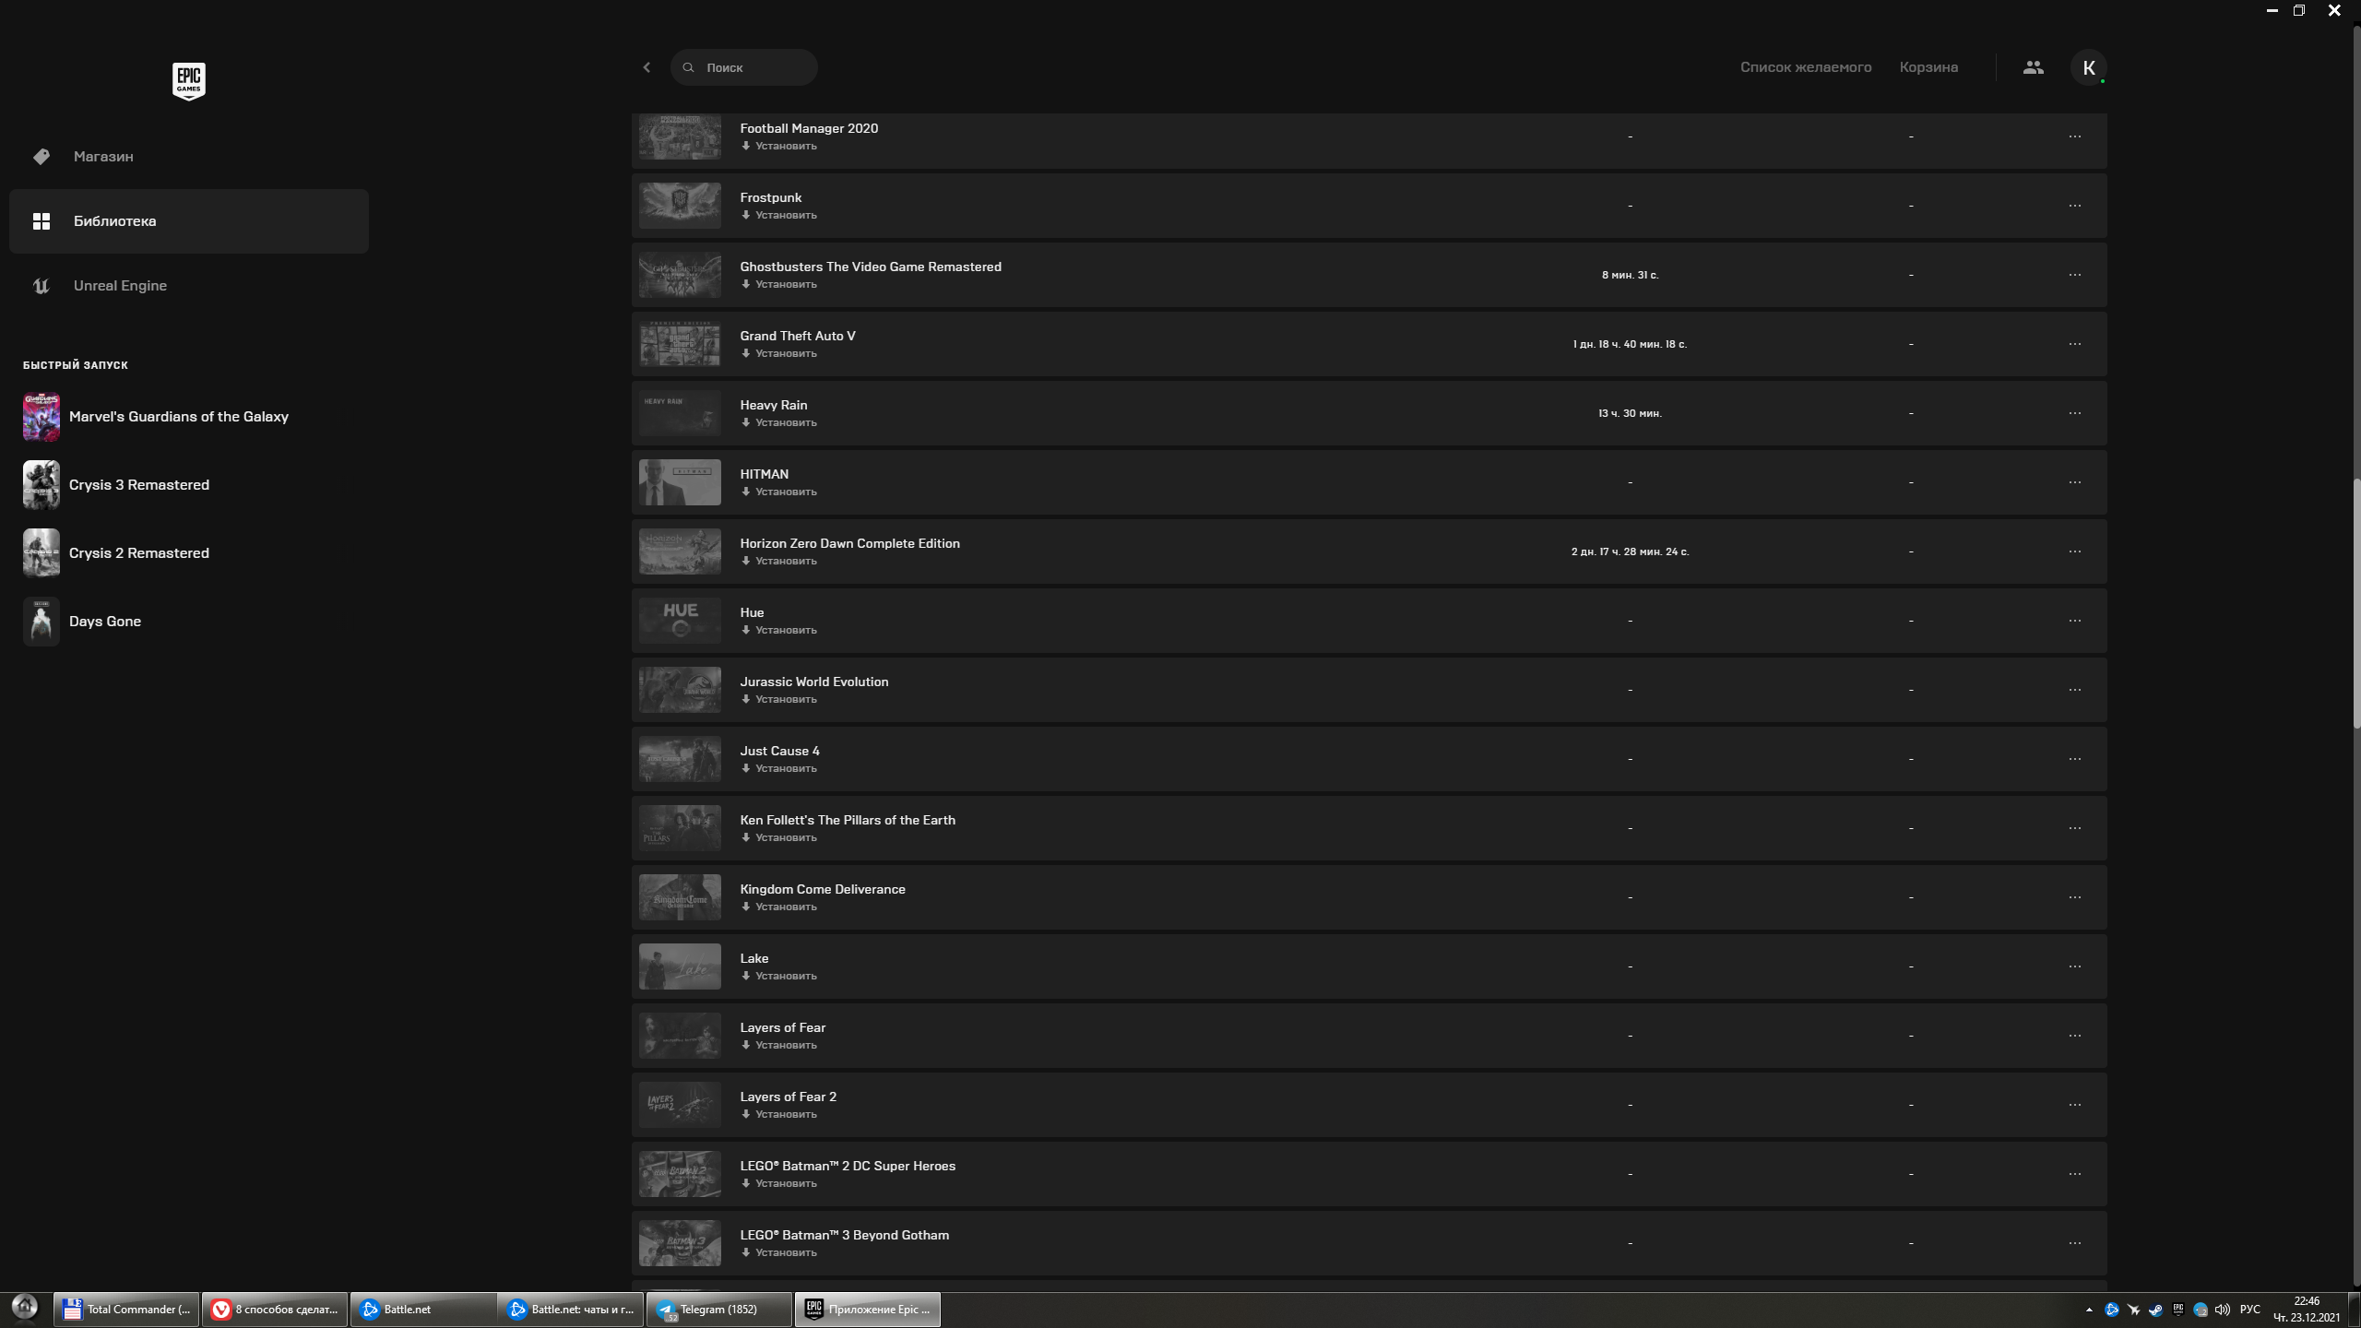Screen dimensions: 2361x1328
Task: Show hidden tray icons arrow
Action: pyautogui.click(x=2089, y=1310)
